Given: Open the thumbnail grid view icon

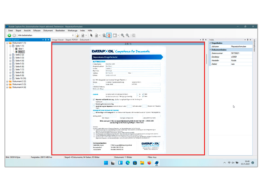Looking at the screenshot, I should [x=133, y=35].
